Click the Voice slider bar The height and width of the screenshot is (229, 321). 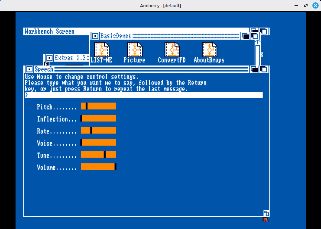point(98,142)
